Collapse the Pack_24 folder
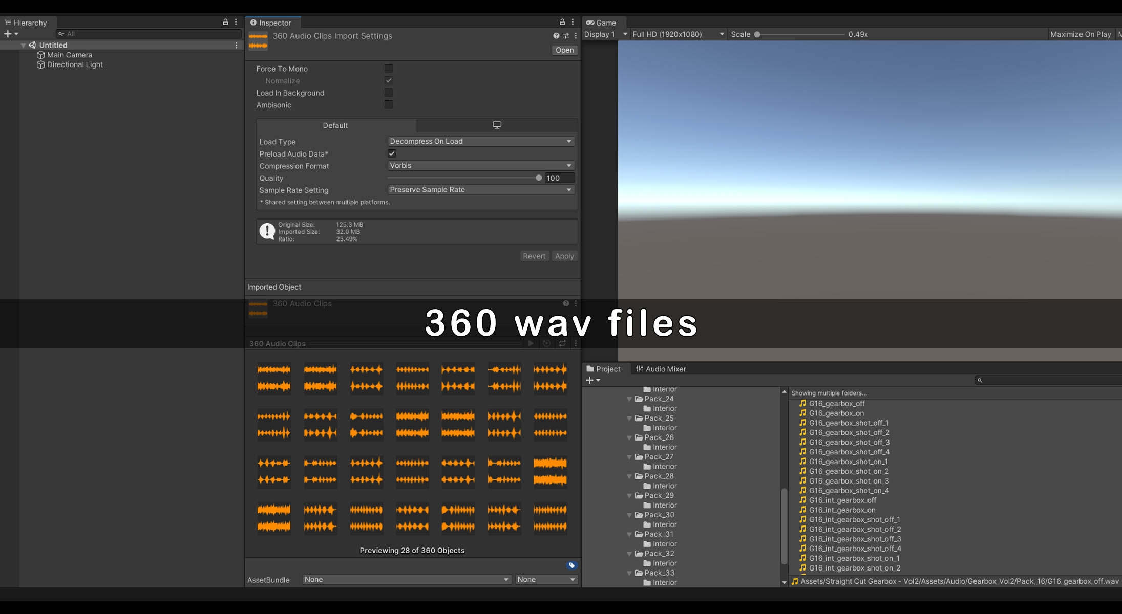 629,399
